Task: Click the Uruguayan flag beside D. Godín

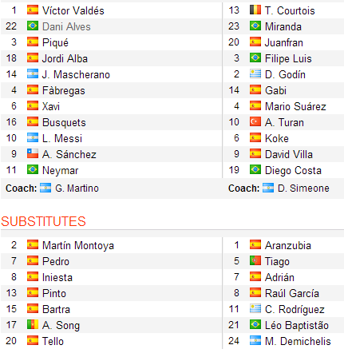Action: [x=255, y=73]
